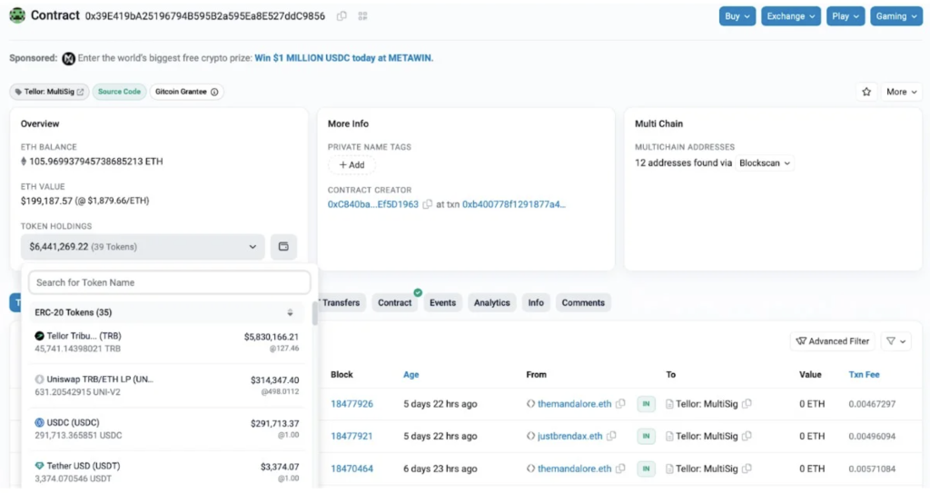Viewport: 930px width, 493px height.
Task: Switch to the Comments tab
Action: pyautogui.click(x=583, y=302)
